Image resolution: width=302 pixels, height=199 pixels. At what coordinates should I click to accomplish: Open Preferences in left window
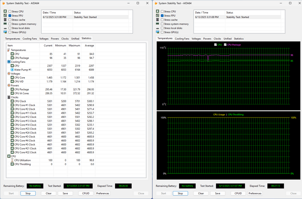(x=103, y=193)
